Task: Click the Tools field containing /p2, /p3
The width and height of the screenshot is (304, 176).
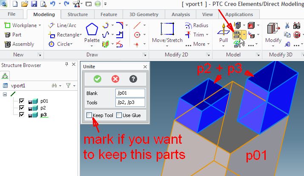Action: (x=130, y=102)
